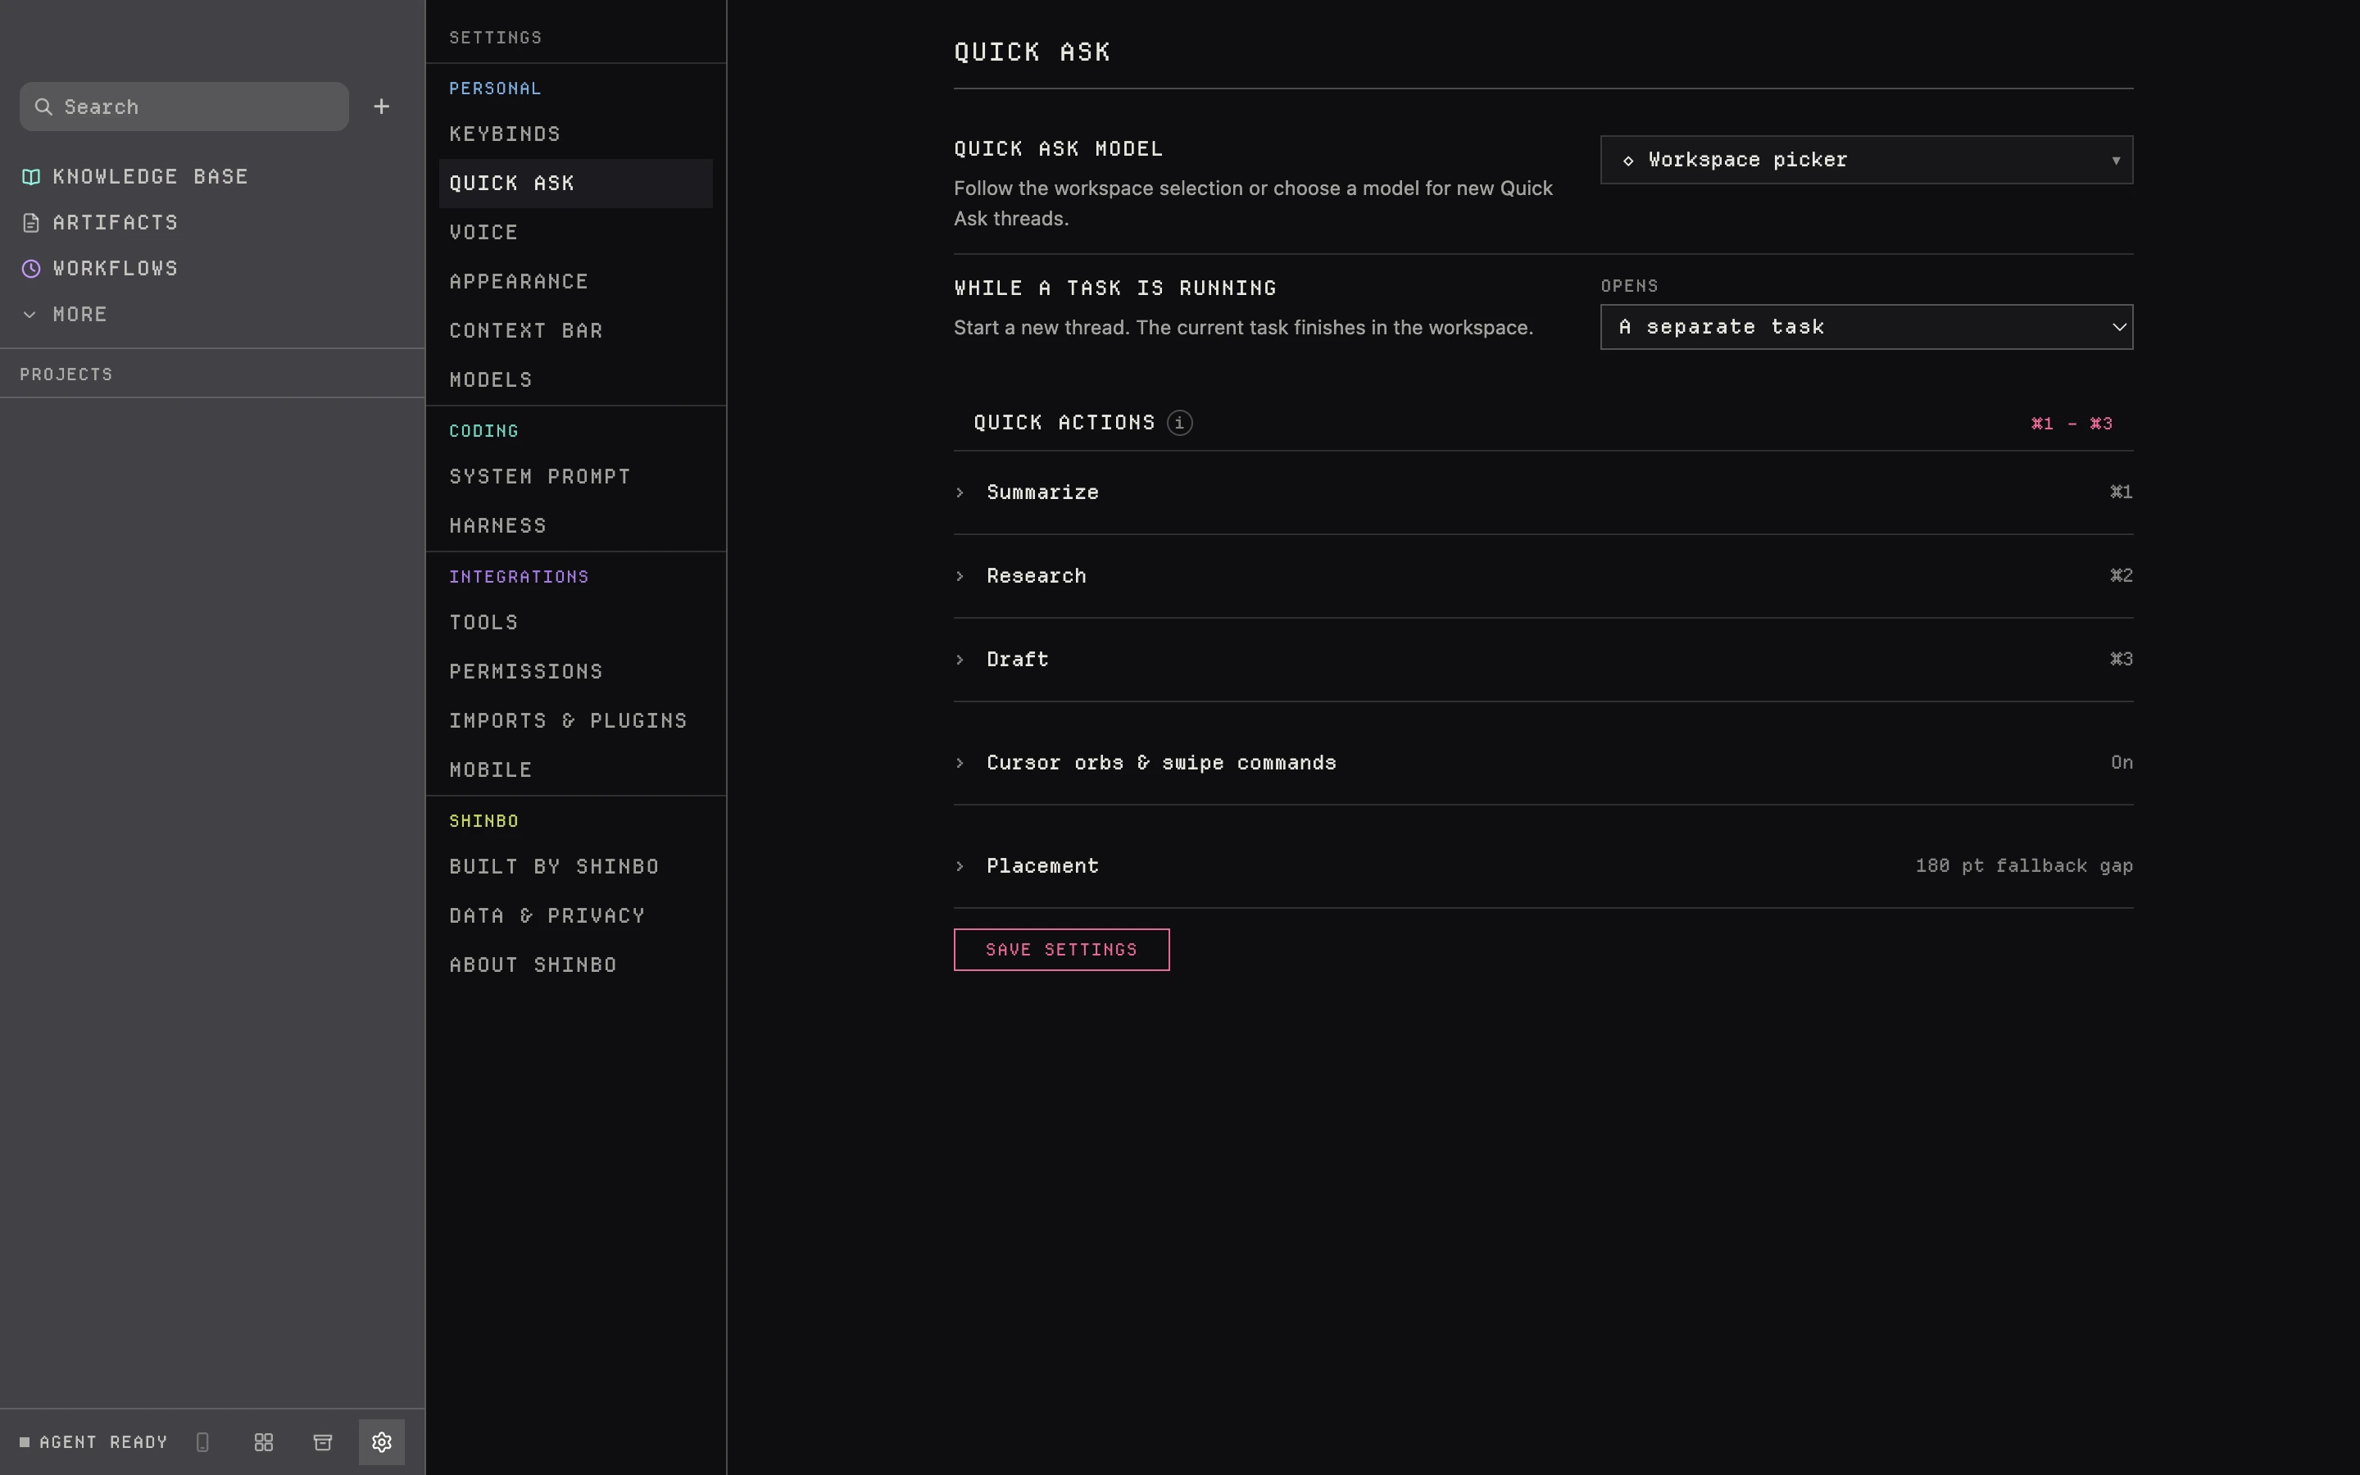The image size is (2360, 1475).
Task: Open the Quick Ask Model dropdown
Action: [x=1866, y=160]
